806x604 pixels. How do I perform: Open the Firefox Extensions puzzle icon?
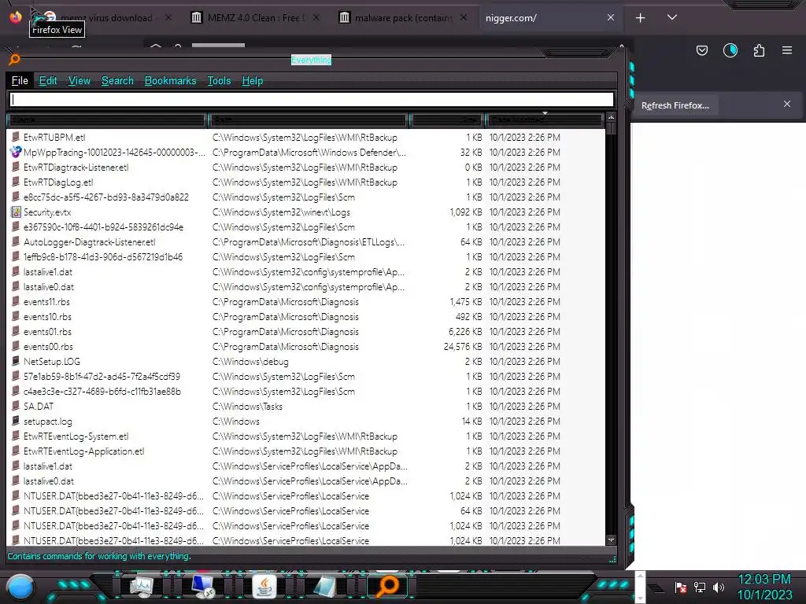pyautogui.click(x=759, y=50)
